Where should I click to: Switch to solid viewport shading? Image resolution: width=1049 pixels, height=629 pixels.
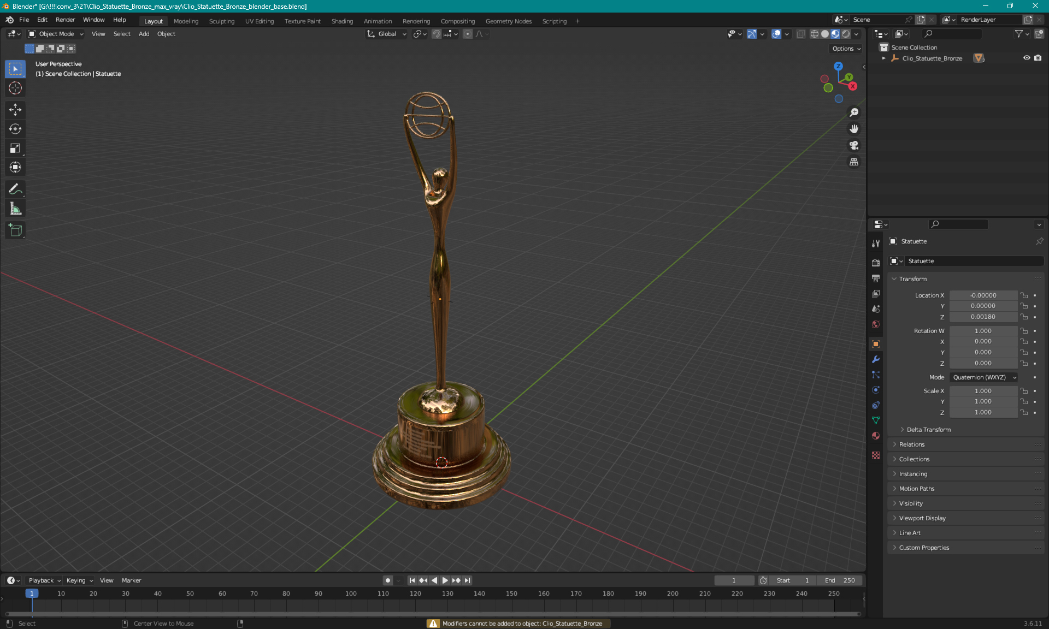pyautogui.click(x=825, y=34)
